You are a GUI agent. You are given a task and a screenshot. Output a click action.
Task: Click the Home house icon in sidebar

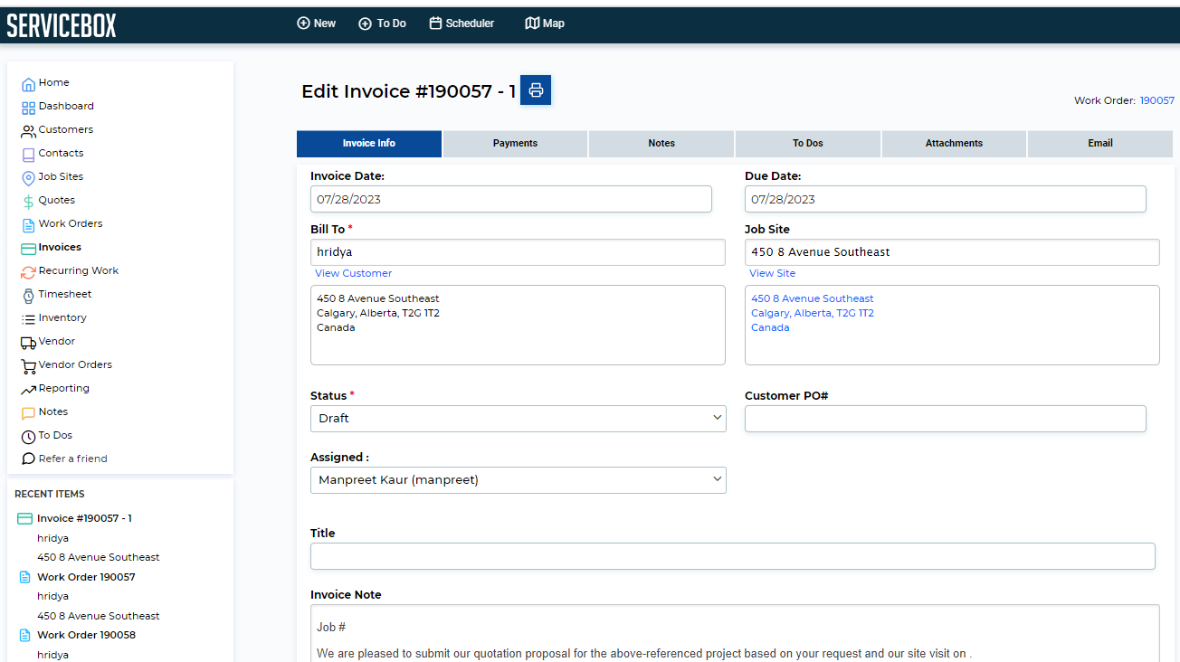pos(28,84)
